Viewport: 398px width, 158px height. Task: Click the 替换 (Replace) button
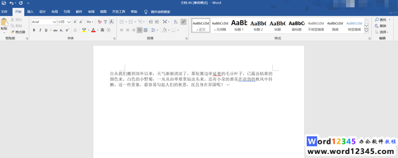[x=381, y=26]
